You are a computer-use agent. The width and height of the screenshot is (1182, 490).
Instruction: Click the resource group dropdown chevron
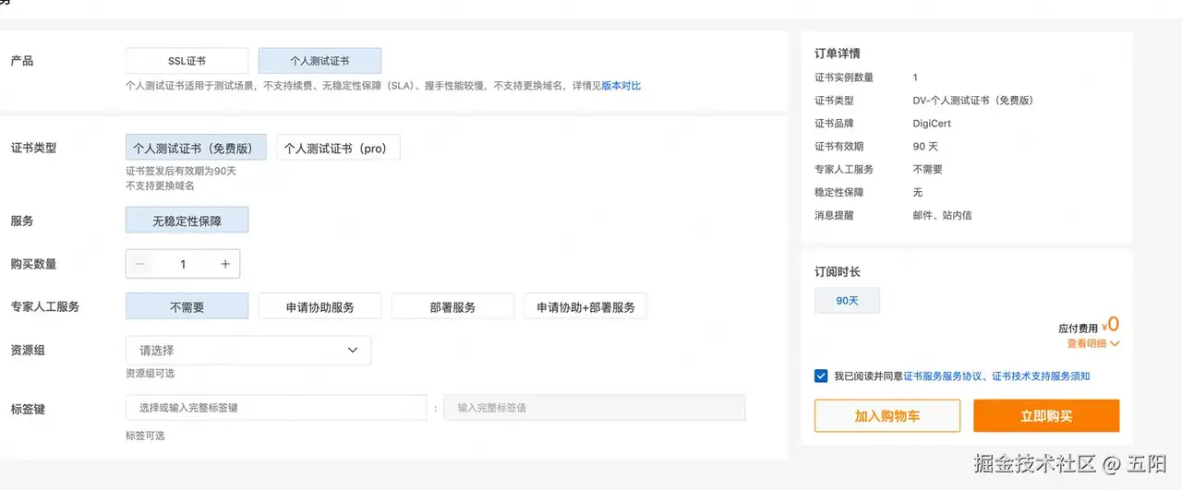[x=352, y=350]
